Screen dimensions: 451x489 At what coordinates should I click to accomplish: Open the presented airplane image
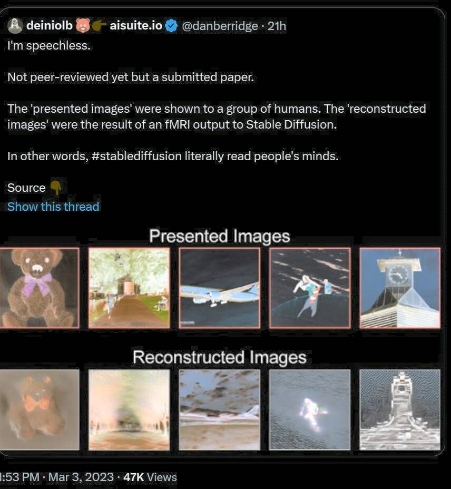point(220,288)
